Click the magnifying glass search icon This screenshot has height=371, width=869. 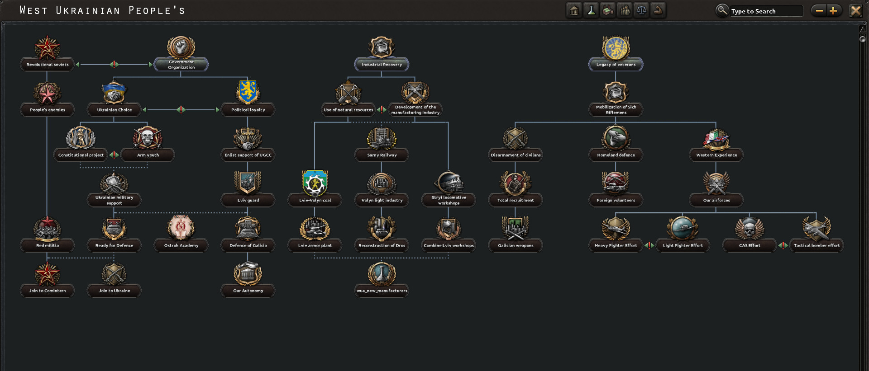[722, 10]
